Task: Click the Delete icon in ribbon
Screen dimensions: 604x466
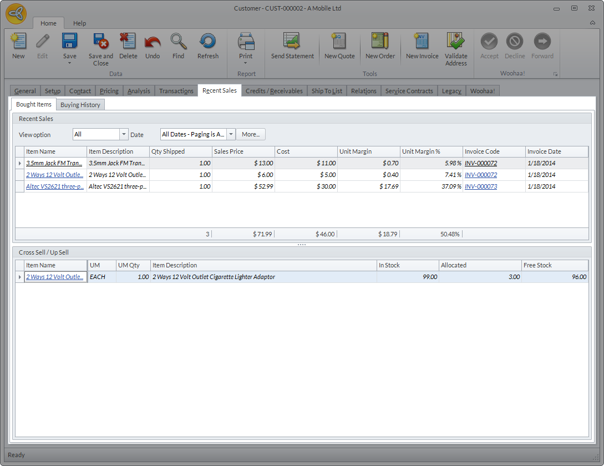Action: [128, 42]
